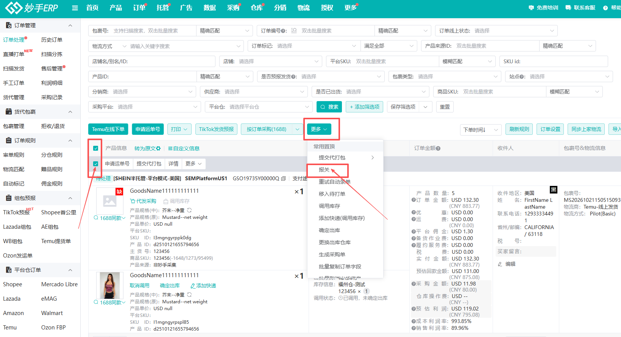Viewport: 621px width, 337px height.
Task: Open the 仓库 top navigation tab
Action: 256,8
